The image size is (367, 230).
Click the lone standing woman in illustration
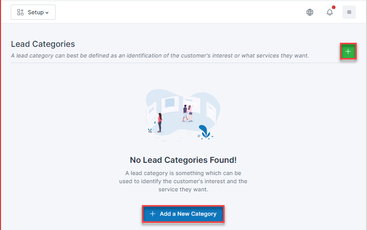(159, 123)
